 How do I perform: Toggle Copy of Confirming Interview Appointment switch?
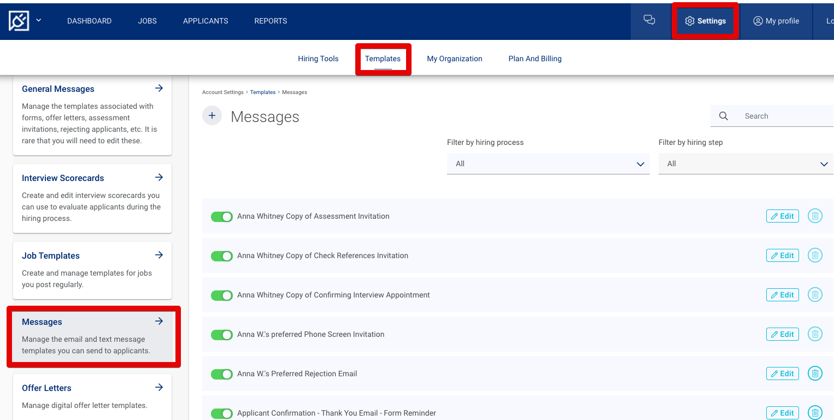point(222,295)
